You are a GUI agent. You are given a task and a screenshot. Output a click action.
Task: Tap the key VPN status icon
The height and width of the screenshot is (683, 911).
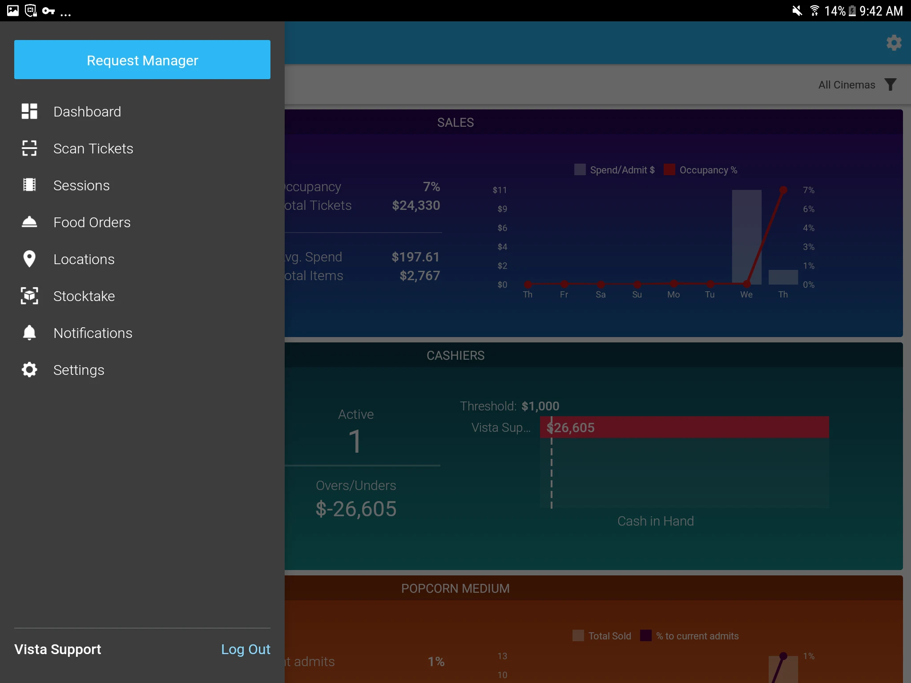pyautogui.click(x=48, y=11)
